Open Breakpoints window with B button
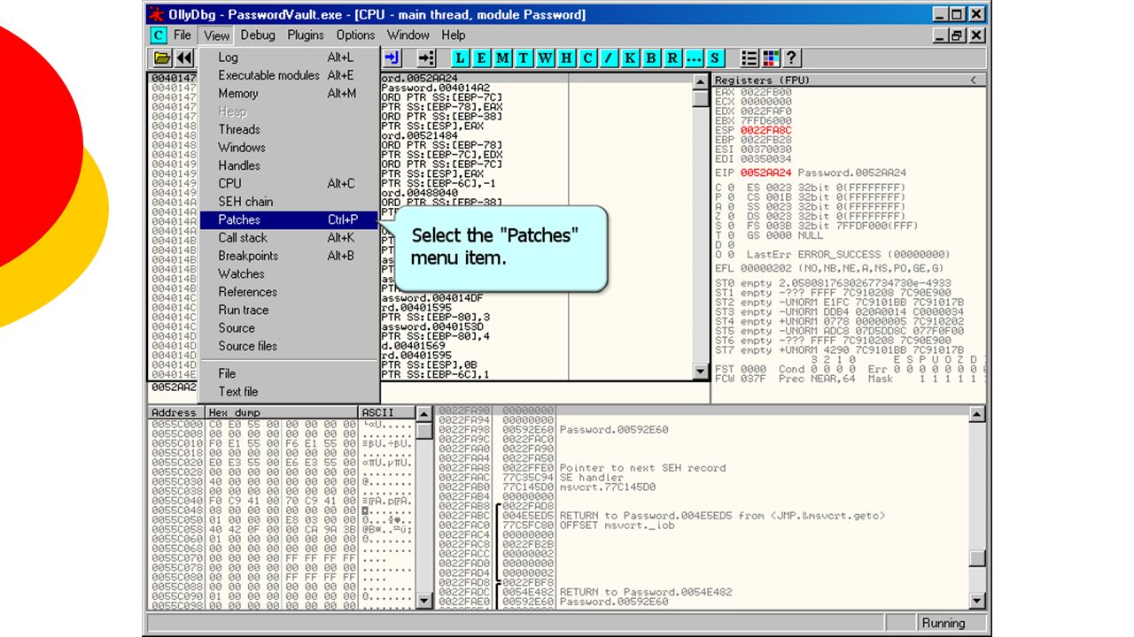Screen dimensions: 1134x637 (652, 58)
